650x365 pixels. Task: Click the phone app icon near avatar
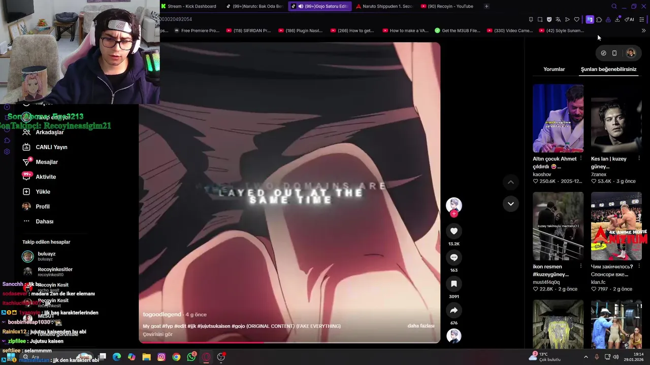(614, 53)
